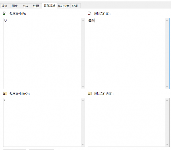This screenshot has height=150, width=171.
Task: Click scroll-down arrow in 包含文件 box
Action: (83, 87)
